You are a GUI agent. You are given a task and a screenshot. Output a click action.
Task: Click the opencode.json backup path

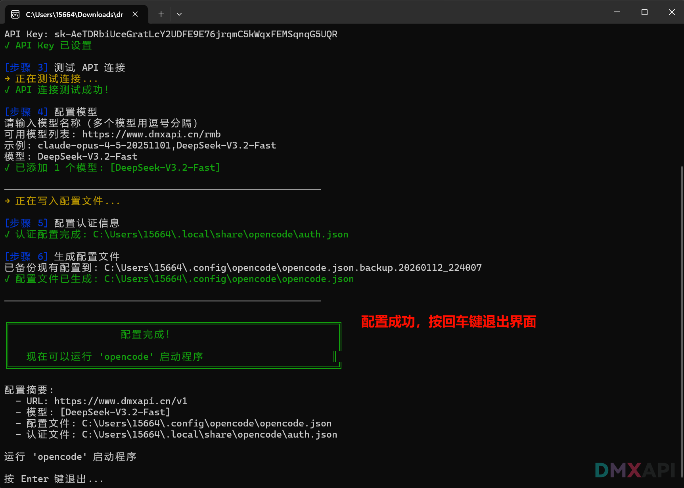291,267
